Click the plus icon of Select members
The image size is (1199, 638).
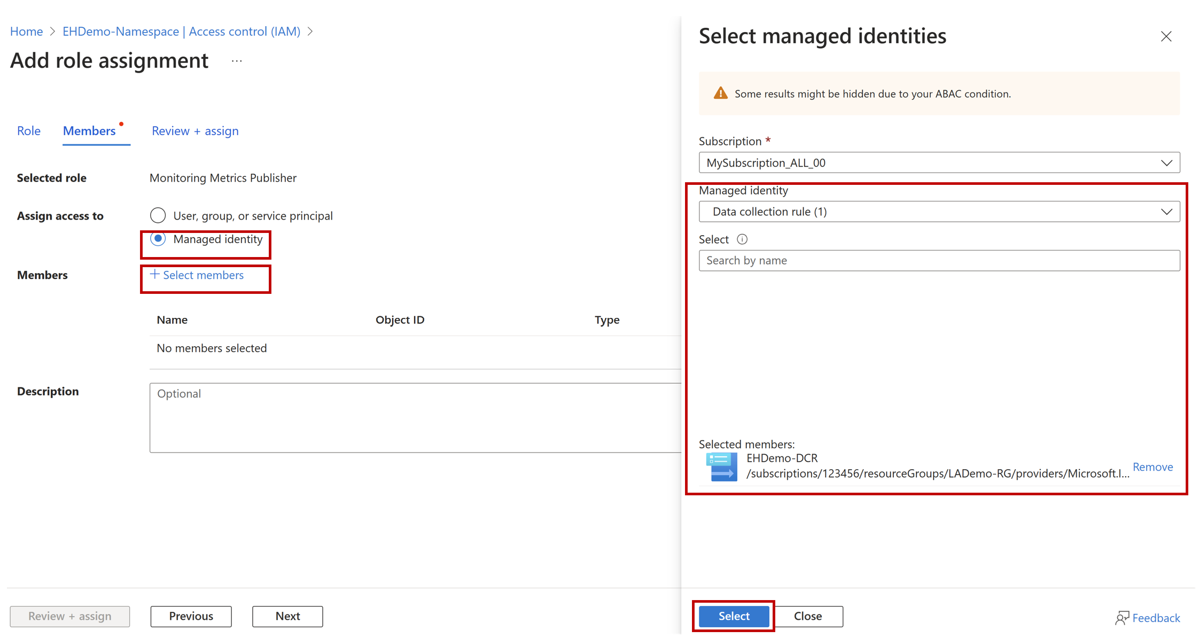click(x=155, y=275)
